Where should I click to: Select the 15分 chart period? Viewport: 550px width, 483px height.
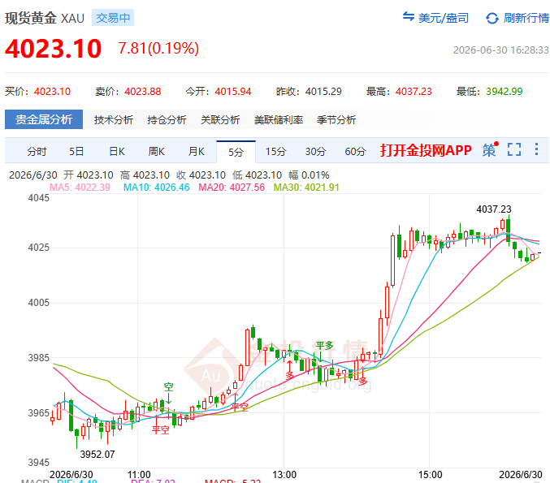pyautogui.click(x=275, y=152)
